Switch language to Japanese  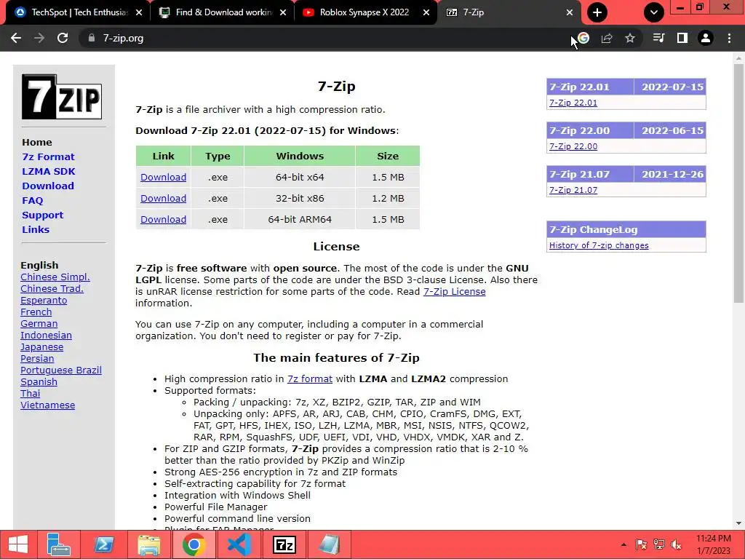click(41, 347)
